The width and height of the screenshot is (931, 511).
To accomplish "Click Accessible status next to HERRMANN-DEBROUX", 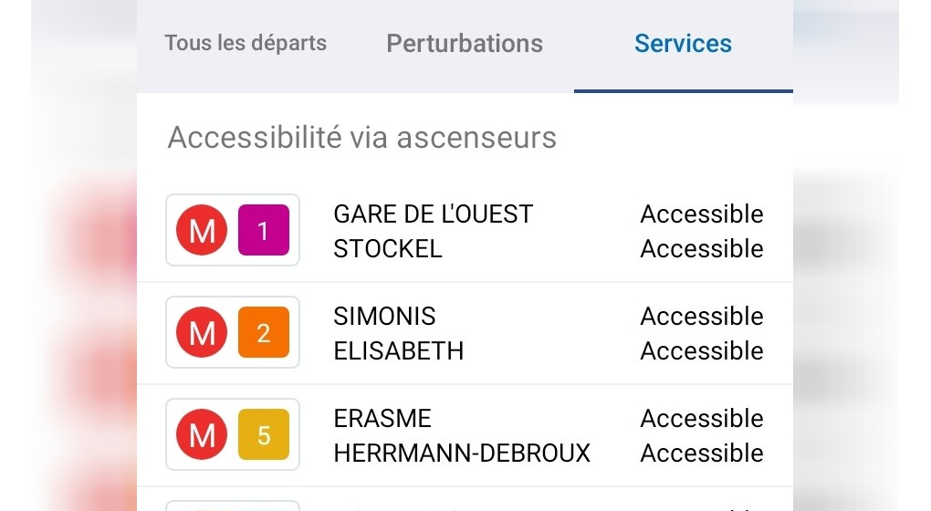I will [702, 454].
